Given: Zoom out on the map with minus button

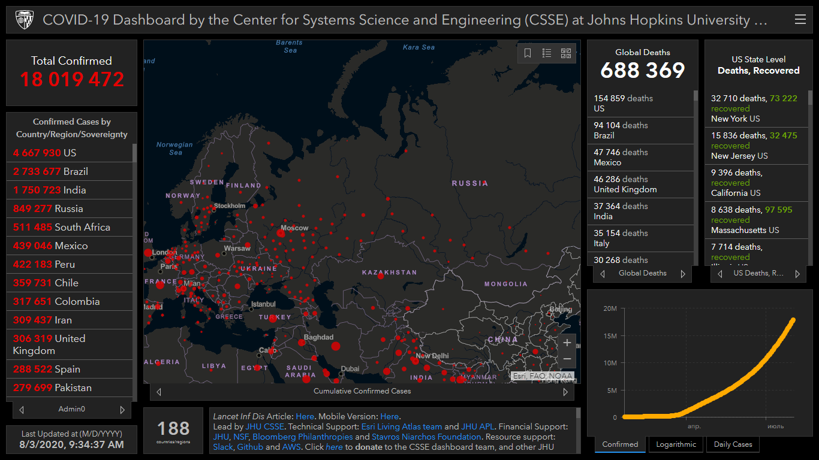Looking at the screenshot, I should tap(567, 359).
